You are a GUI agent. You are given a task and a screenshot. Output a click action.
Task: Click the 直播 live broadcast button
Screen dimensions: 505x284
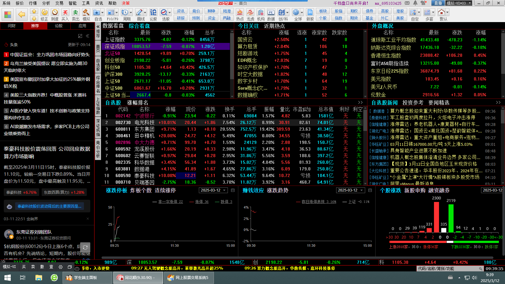point(438,3)
